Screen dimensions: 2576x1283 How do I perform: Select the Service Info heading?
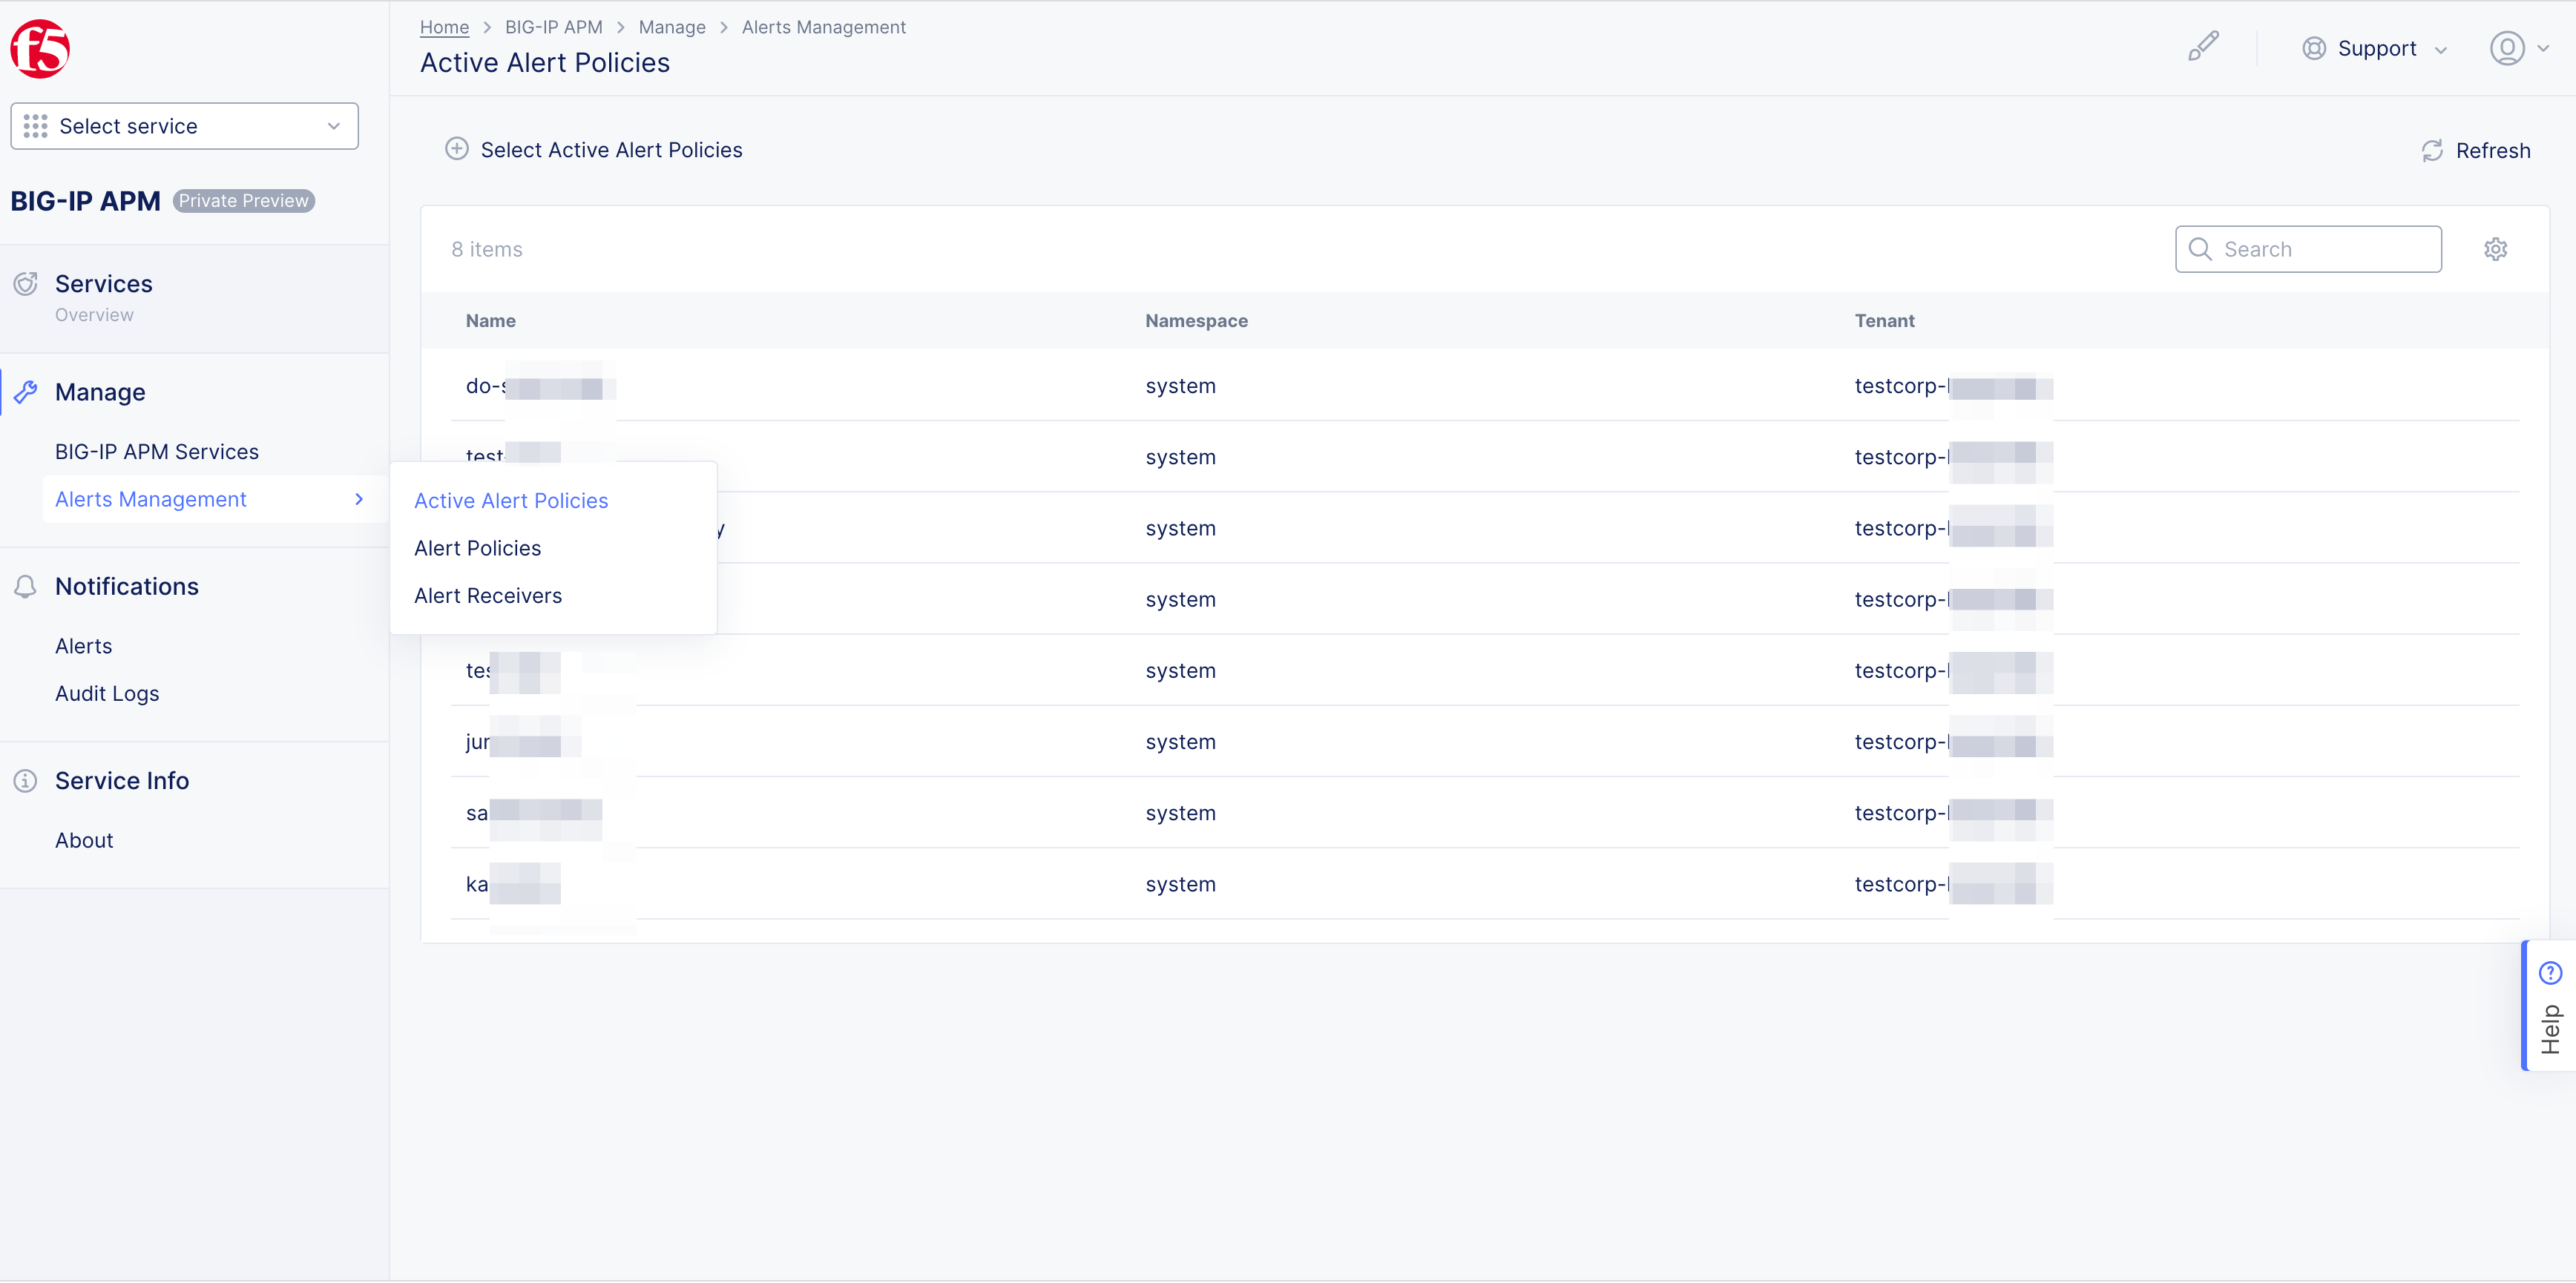pos(122,780)
